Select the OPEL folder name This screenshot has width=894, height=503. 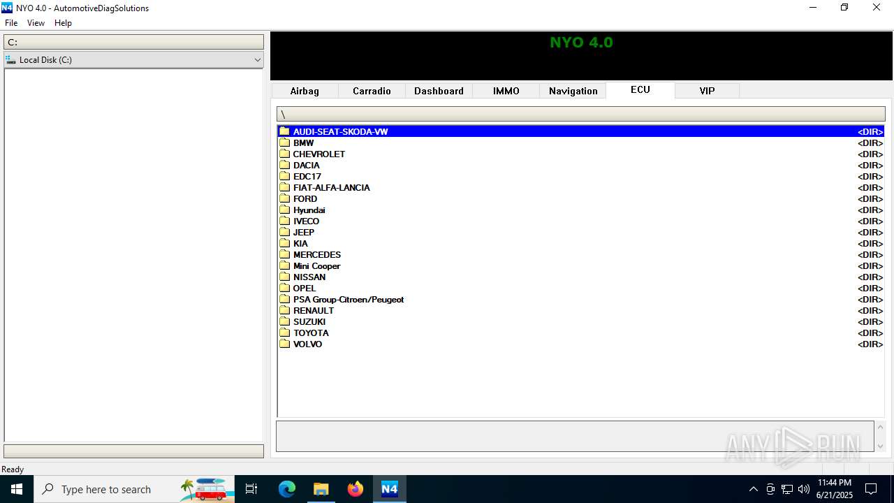click(x=305, y=288)
